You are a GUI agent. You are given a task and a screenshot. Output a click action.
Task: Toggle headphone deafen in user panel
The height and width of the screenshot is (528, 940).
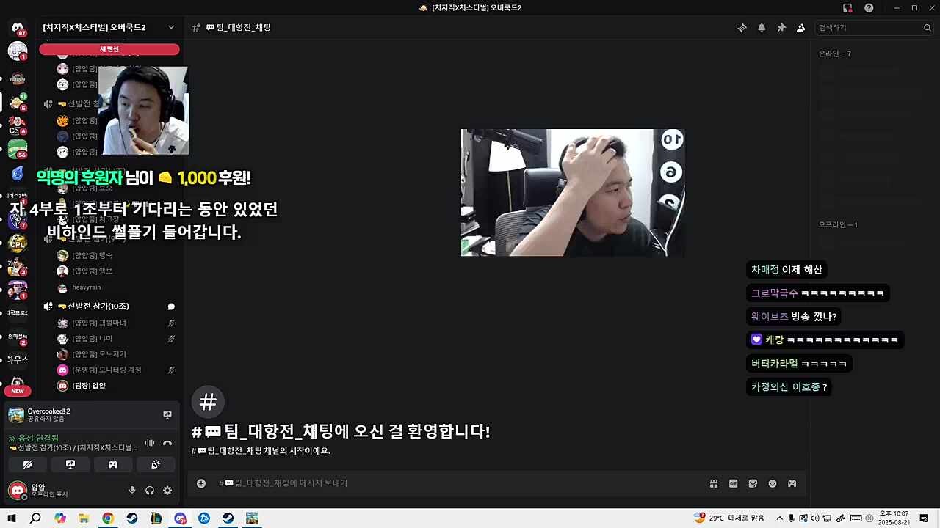[150, 491]
